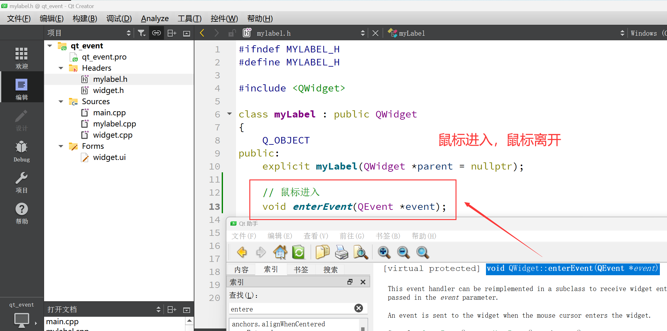Print the page in Qt 助手
This screenshot has height=331, width=667.
coord(342,252)
